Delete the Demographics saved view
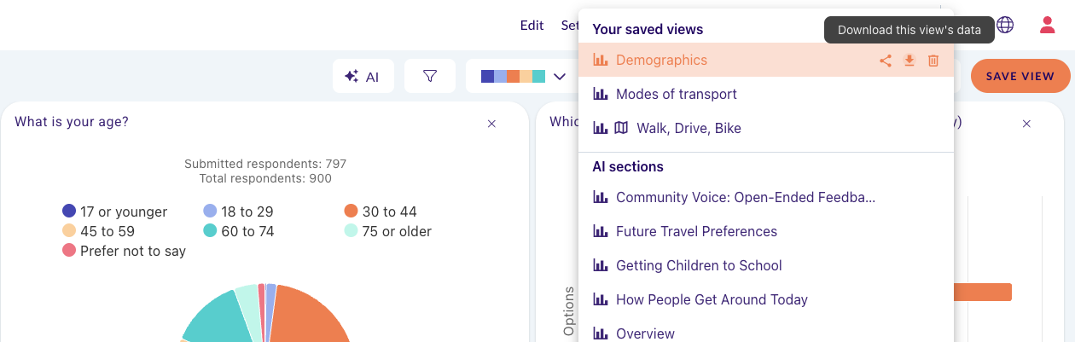1075x342 pixels. [x=933, y=61]
